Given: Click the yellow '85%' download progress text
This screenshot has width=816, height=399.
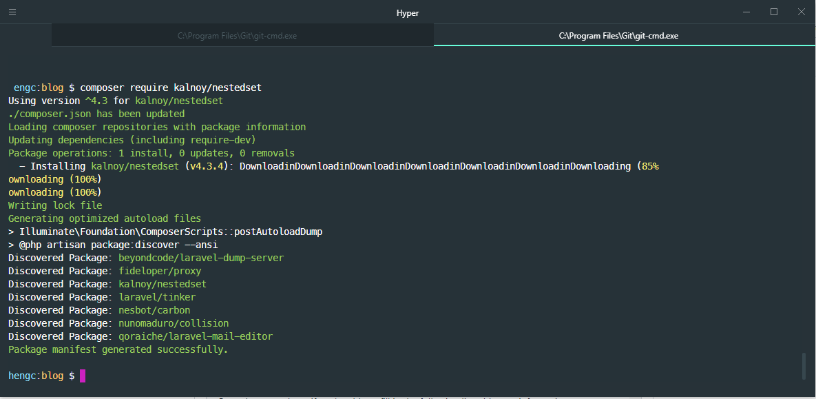Looking at the screenshot, I should pyautogui.click(x=651, y=166).
